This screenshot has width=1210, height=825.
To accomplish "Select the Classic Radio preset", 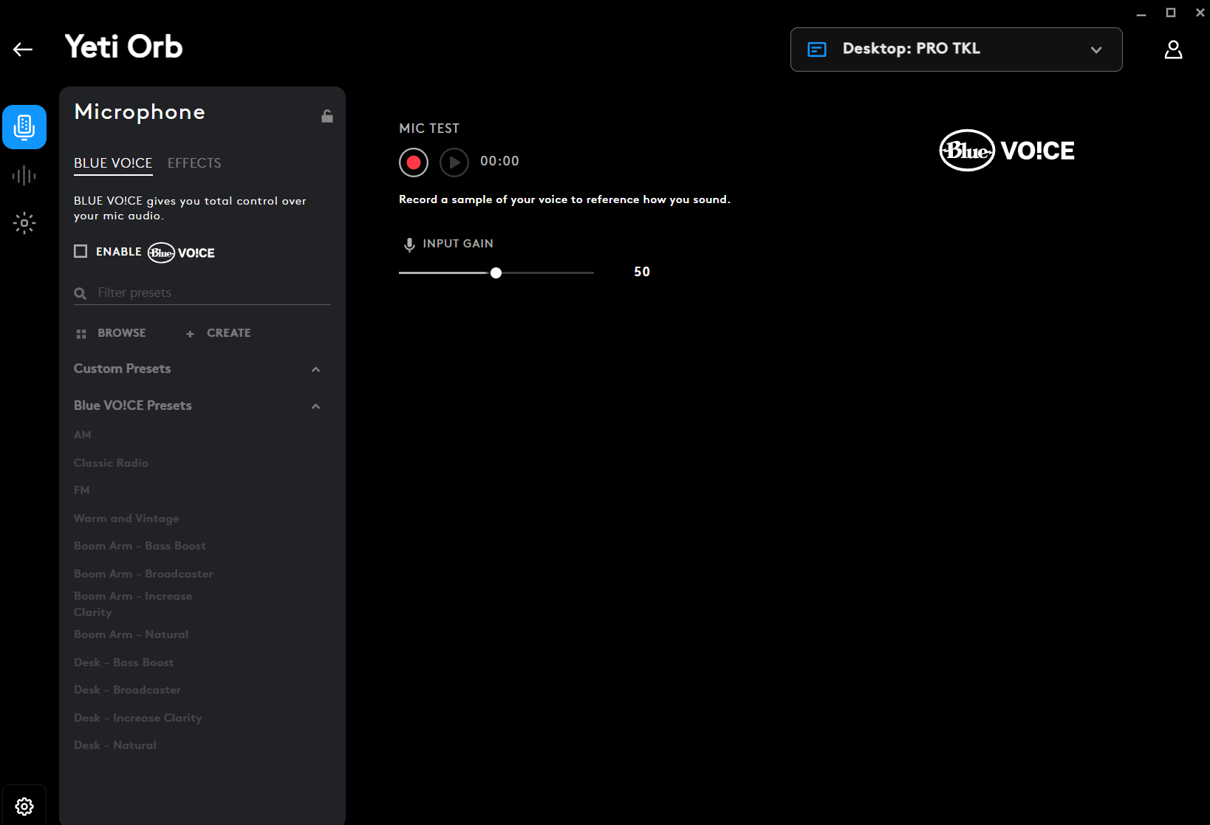I will click(111, 463).
